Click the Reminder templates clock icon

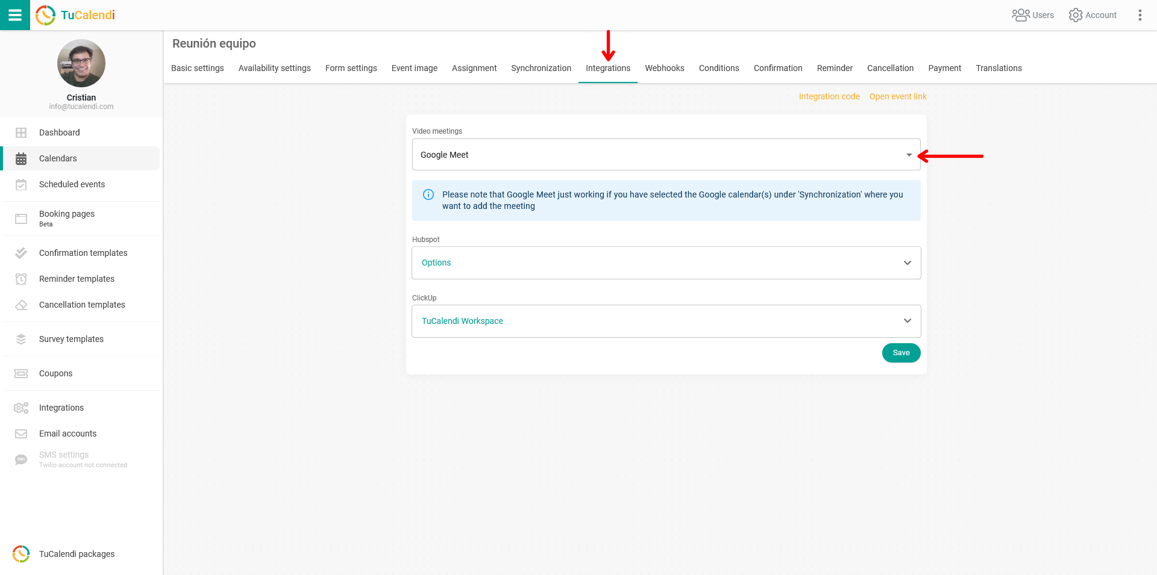(21, 279)
